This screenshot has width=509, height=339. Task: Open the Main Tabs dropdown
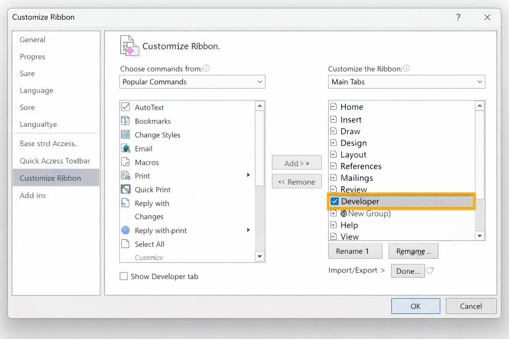point(407,82)
